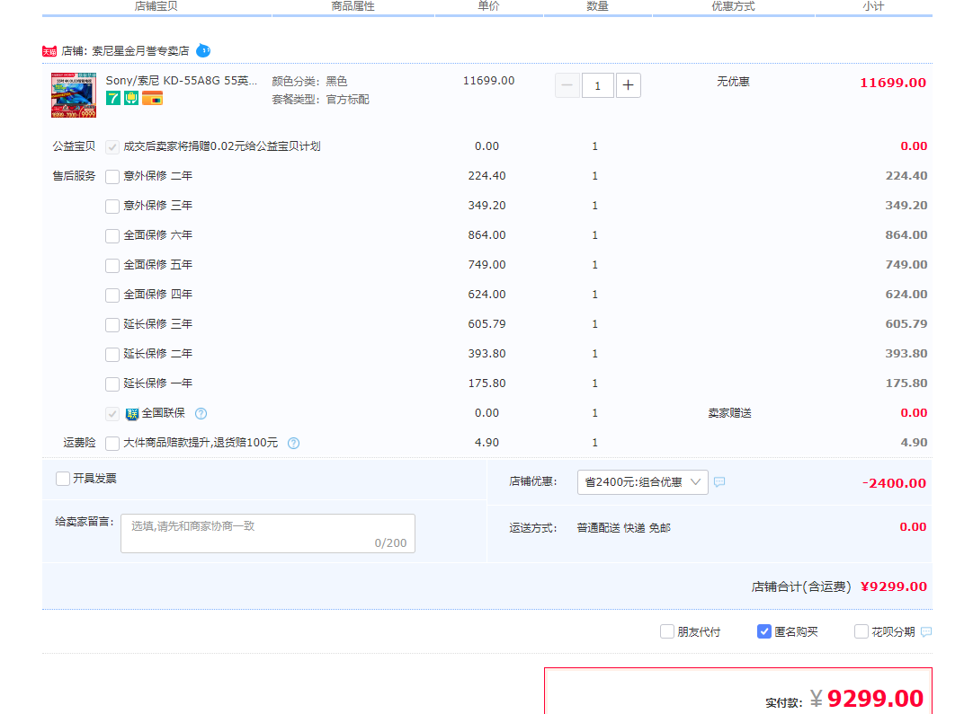The image size is (973, 714).
Task: Click 颜色分类 黑色 attribute text
Action: point(309,81)
